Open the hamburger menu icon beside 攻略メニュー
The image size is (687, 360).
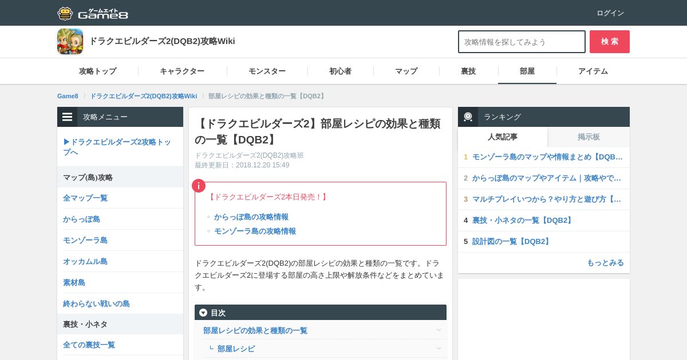click(68, 117)
